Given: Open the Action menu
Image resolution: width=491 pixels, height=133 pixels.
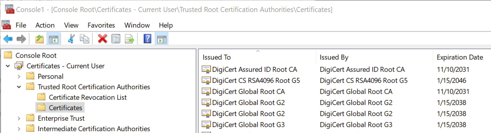Looking at the screenshot, I should (45, 25).
